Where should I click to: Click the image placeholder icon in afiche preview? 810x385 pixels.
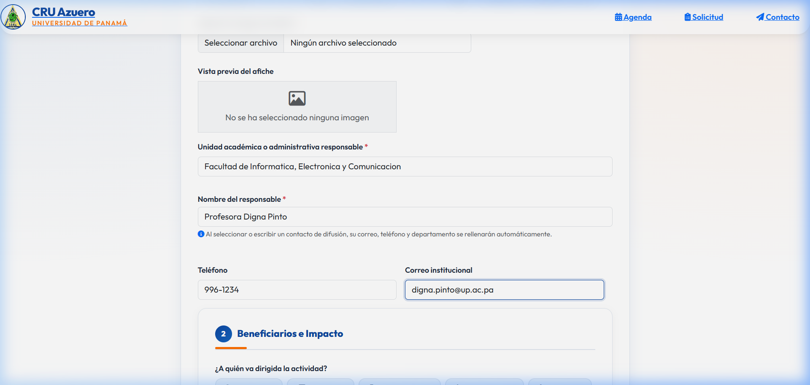click(297, 98)
